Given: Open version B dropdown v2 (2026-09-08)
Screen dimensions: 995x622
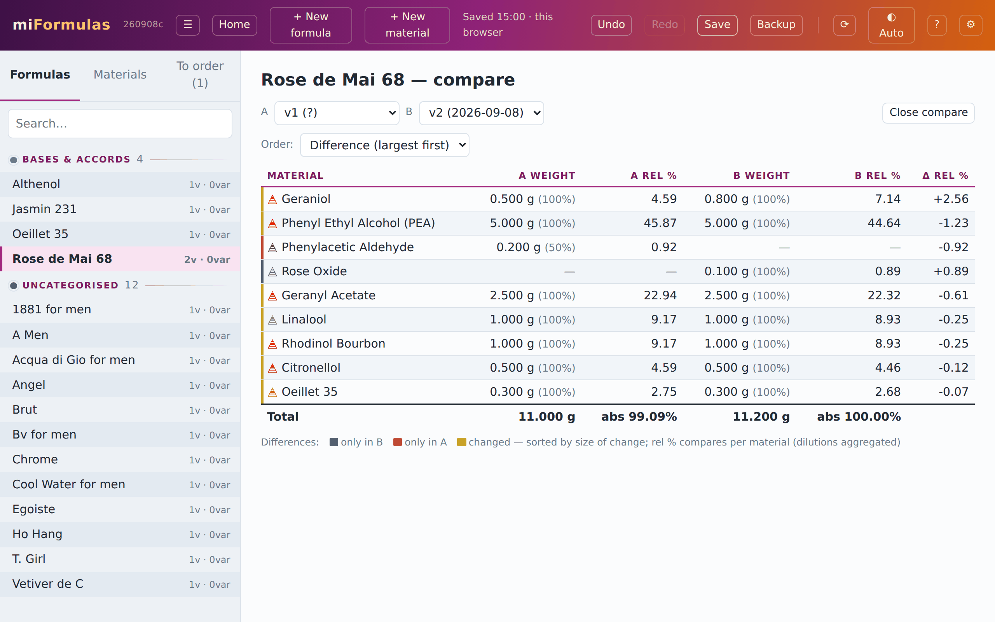Looking at the screenshot, I should 481,113.
